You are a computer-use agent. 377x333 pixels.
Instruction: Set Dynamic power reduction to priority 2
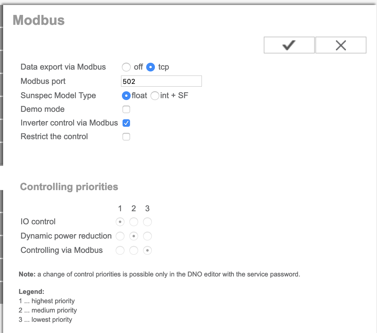tap(134, 236)
